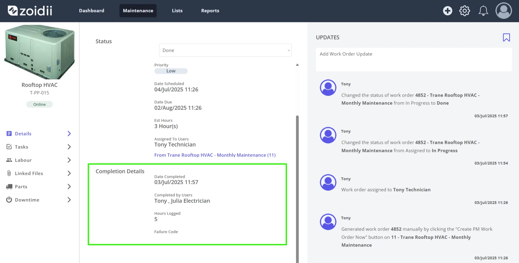Open the notifications bell
Viewport: 519px width, 263px height.
pyautogui.click(x=483, y=11)
